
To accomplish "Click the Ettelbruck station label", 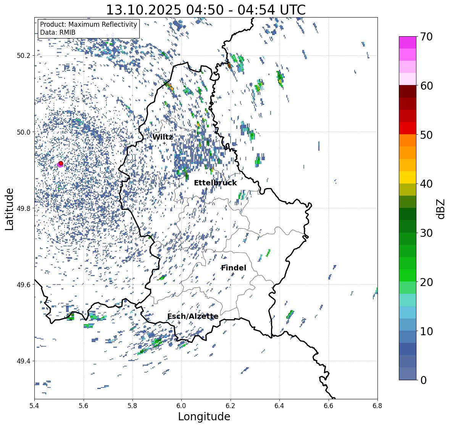I will (x=215, y=183).
